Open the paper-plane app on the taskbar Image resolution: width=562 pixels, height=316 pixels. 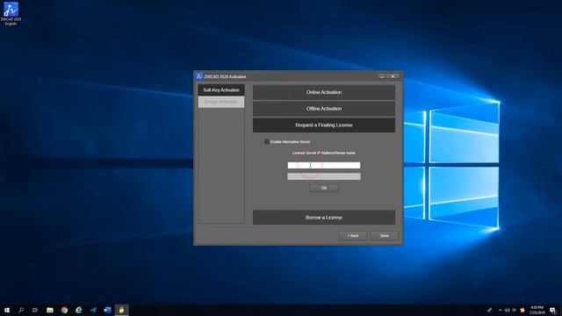tap(93, 310)
